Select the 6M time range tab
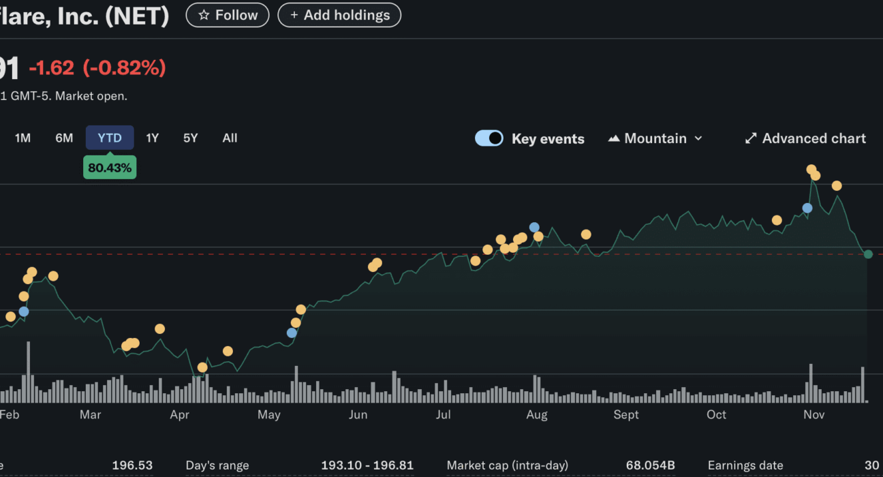 coord(64,138)
